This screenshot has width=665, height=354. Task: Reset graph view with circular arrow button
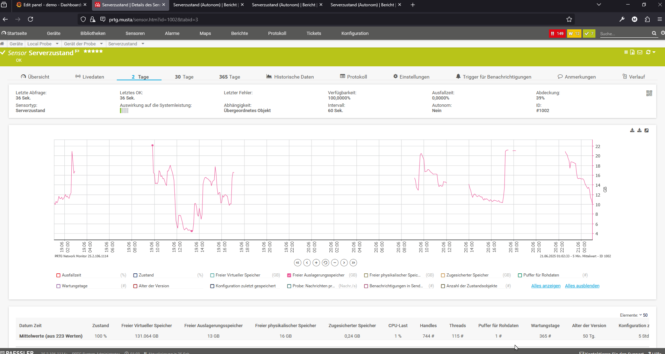coord(326,263)
